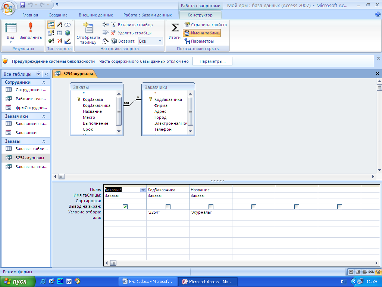Click horizontal scrollbar thumb of design grid

pos(113,263)
